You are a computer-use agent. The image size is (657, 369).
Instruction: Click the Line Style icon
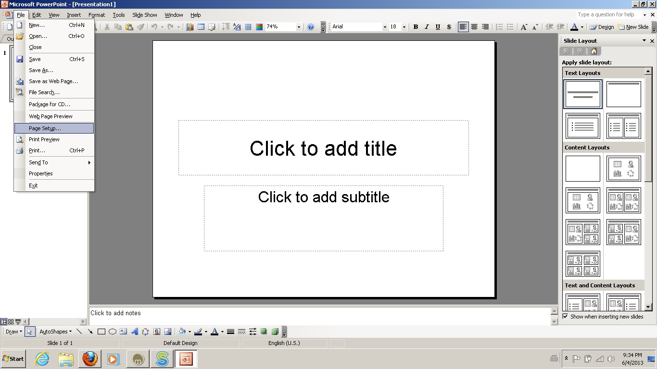point(230,332)
